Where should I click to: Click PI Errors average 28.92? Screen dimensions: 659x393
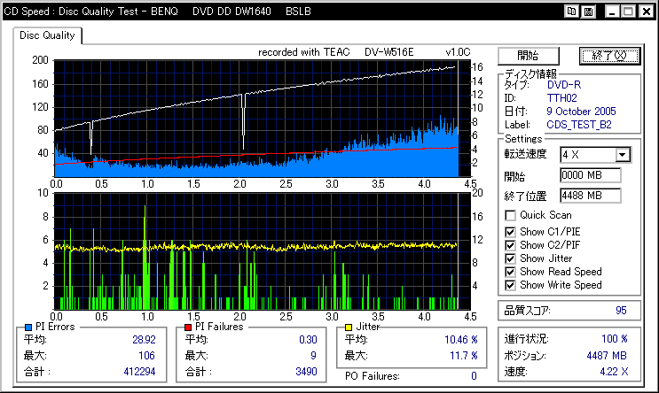(144, 340)
